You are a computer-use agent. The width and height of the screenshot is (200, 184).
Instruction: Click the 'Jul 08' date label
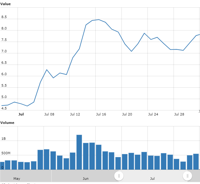(x=49, y=114)
